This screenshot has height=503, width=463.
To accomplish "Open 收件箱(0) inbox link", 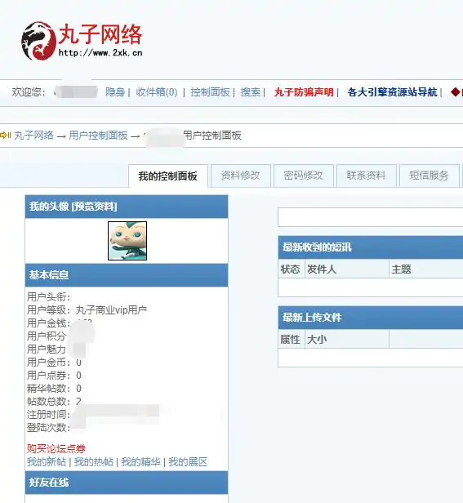I will pos(157,92).
